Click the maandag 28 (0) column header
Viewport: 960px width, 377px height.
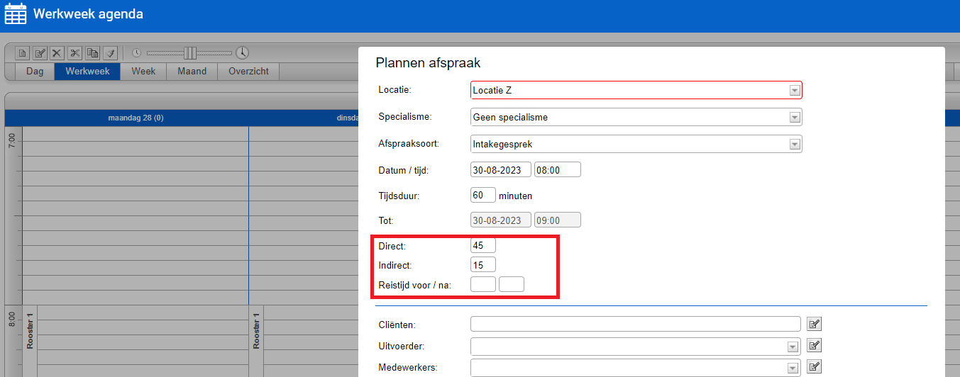[x=136, y=118]
